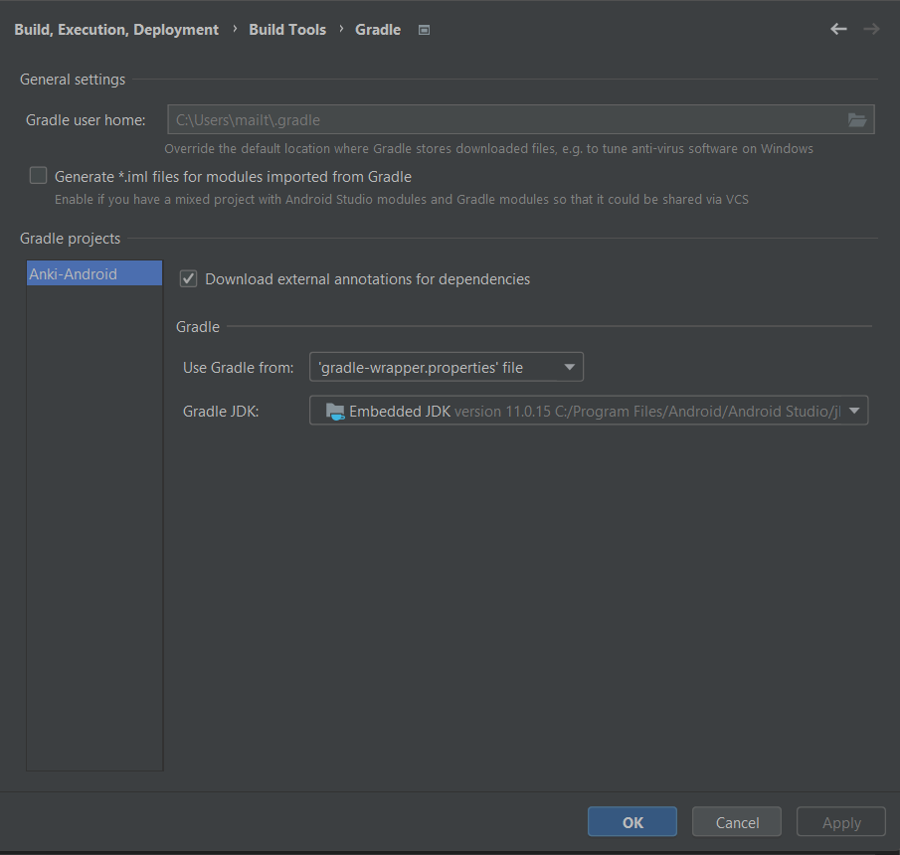
Task: Disable downloading external annotations for dependencies
Action: coord(188,278)
